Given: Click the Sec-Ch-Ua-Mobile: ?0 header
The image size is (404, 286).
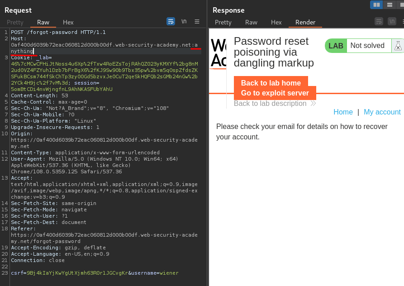Looking at the screenshot, I should (43, 114).
